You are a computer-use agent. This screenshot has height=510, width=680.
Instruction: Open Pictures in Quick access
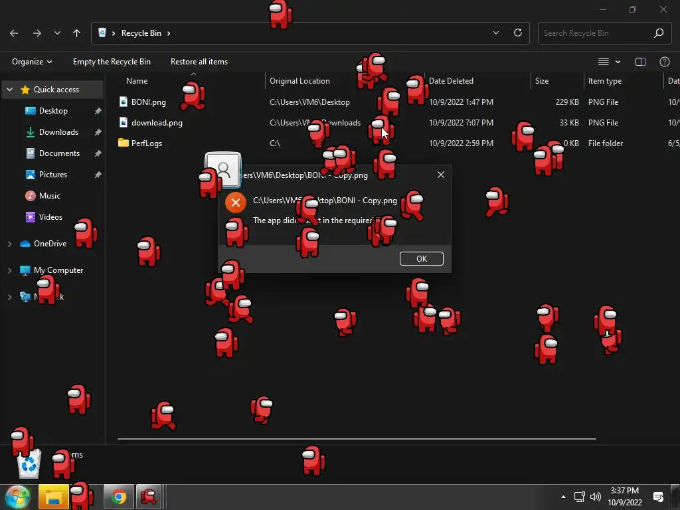(x=53, y=175)
